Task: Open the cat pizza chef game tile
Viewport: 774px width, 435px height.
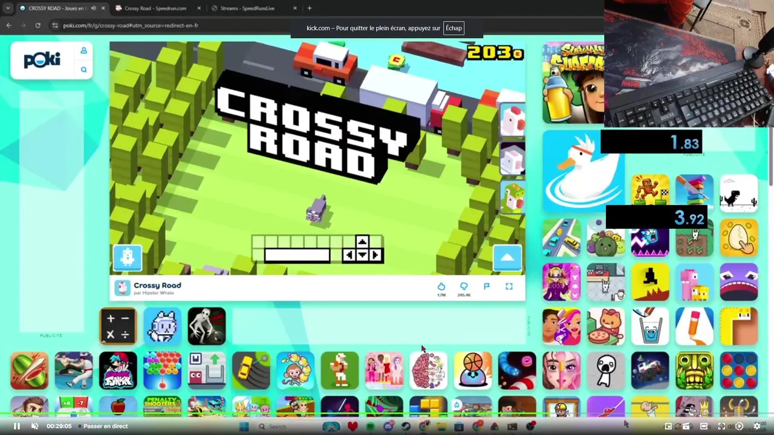Action: tap(606, 326)
